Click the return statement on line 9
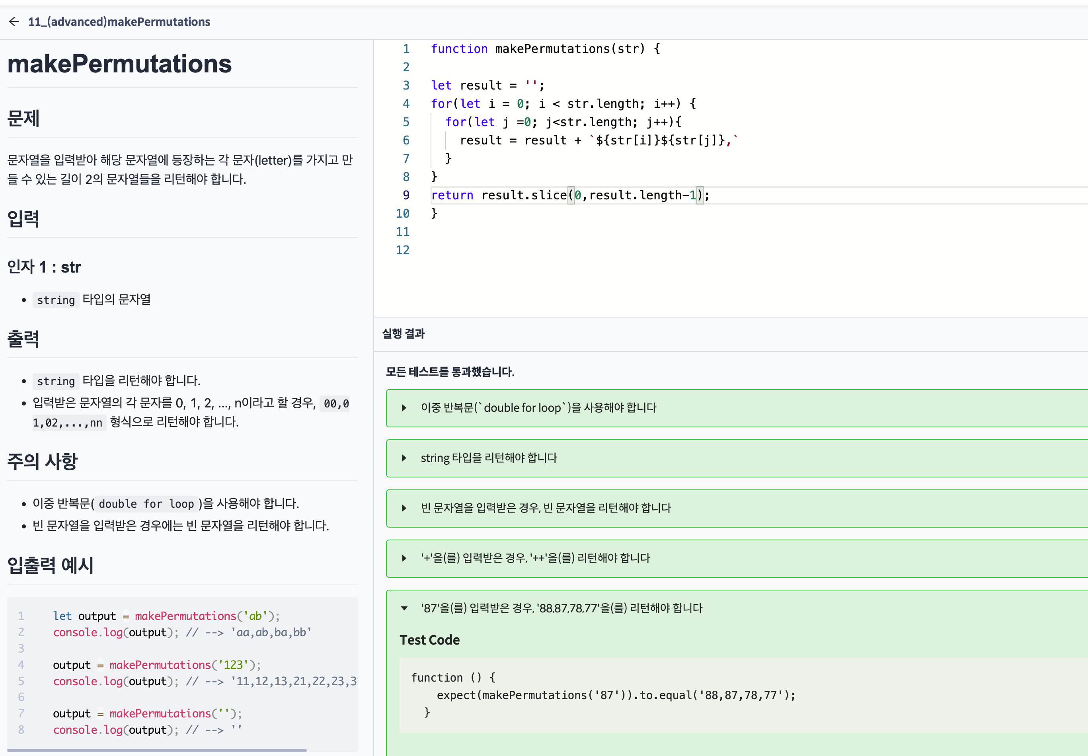1088x756 pixels. tap(570, 195)
